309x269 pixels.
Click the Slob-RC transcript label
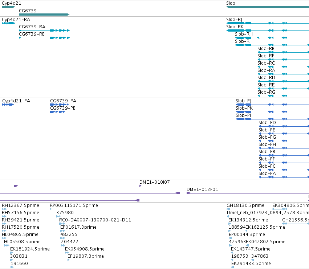pyautogui.click(x=266, y=63)
